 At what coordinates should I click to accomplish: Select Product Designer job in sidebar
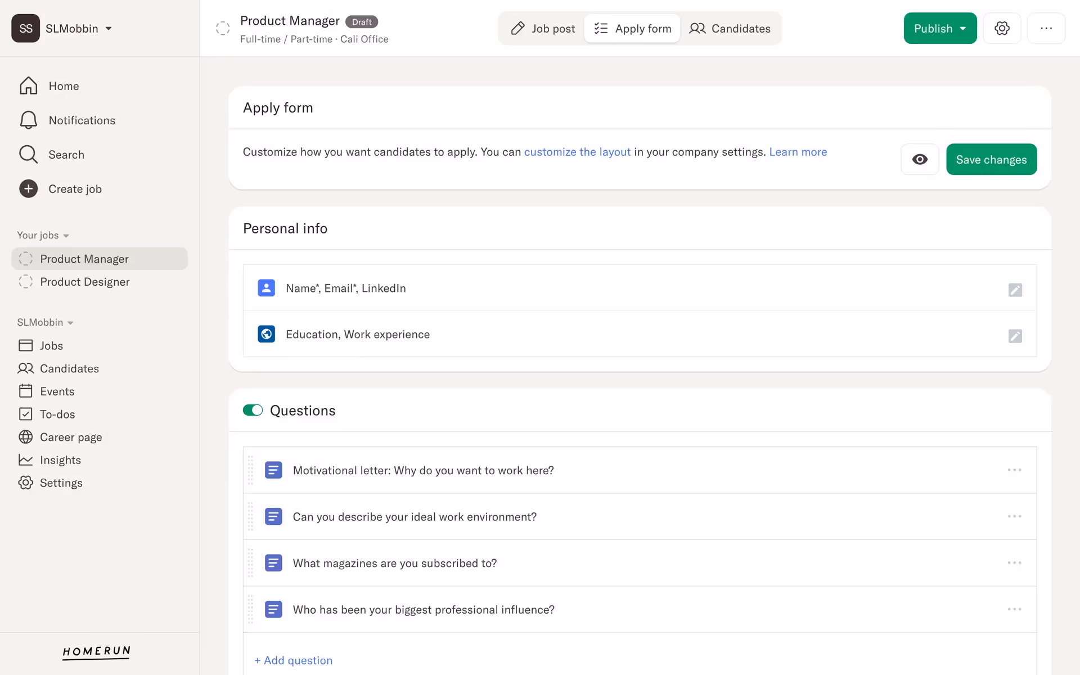click(x=84, y=282)
